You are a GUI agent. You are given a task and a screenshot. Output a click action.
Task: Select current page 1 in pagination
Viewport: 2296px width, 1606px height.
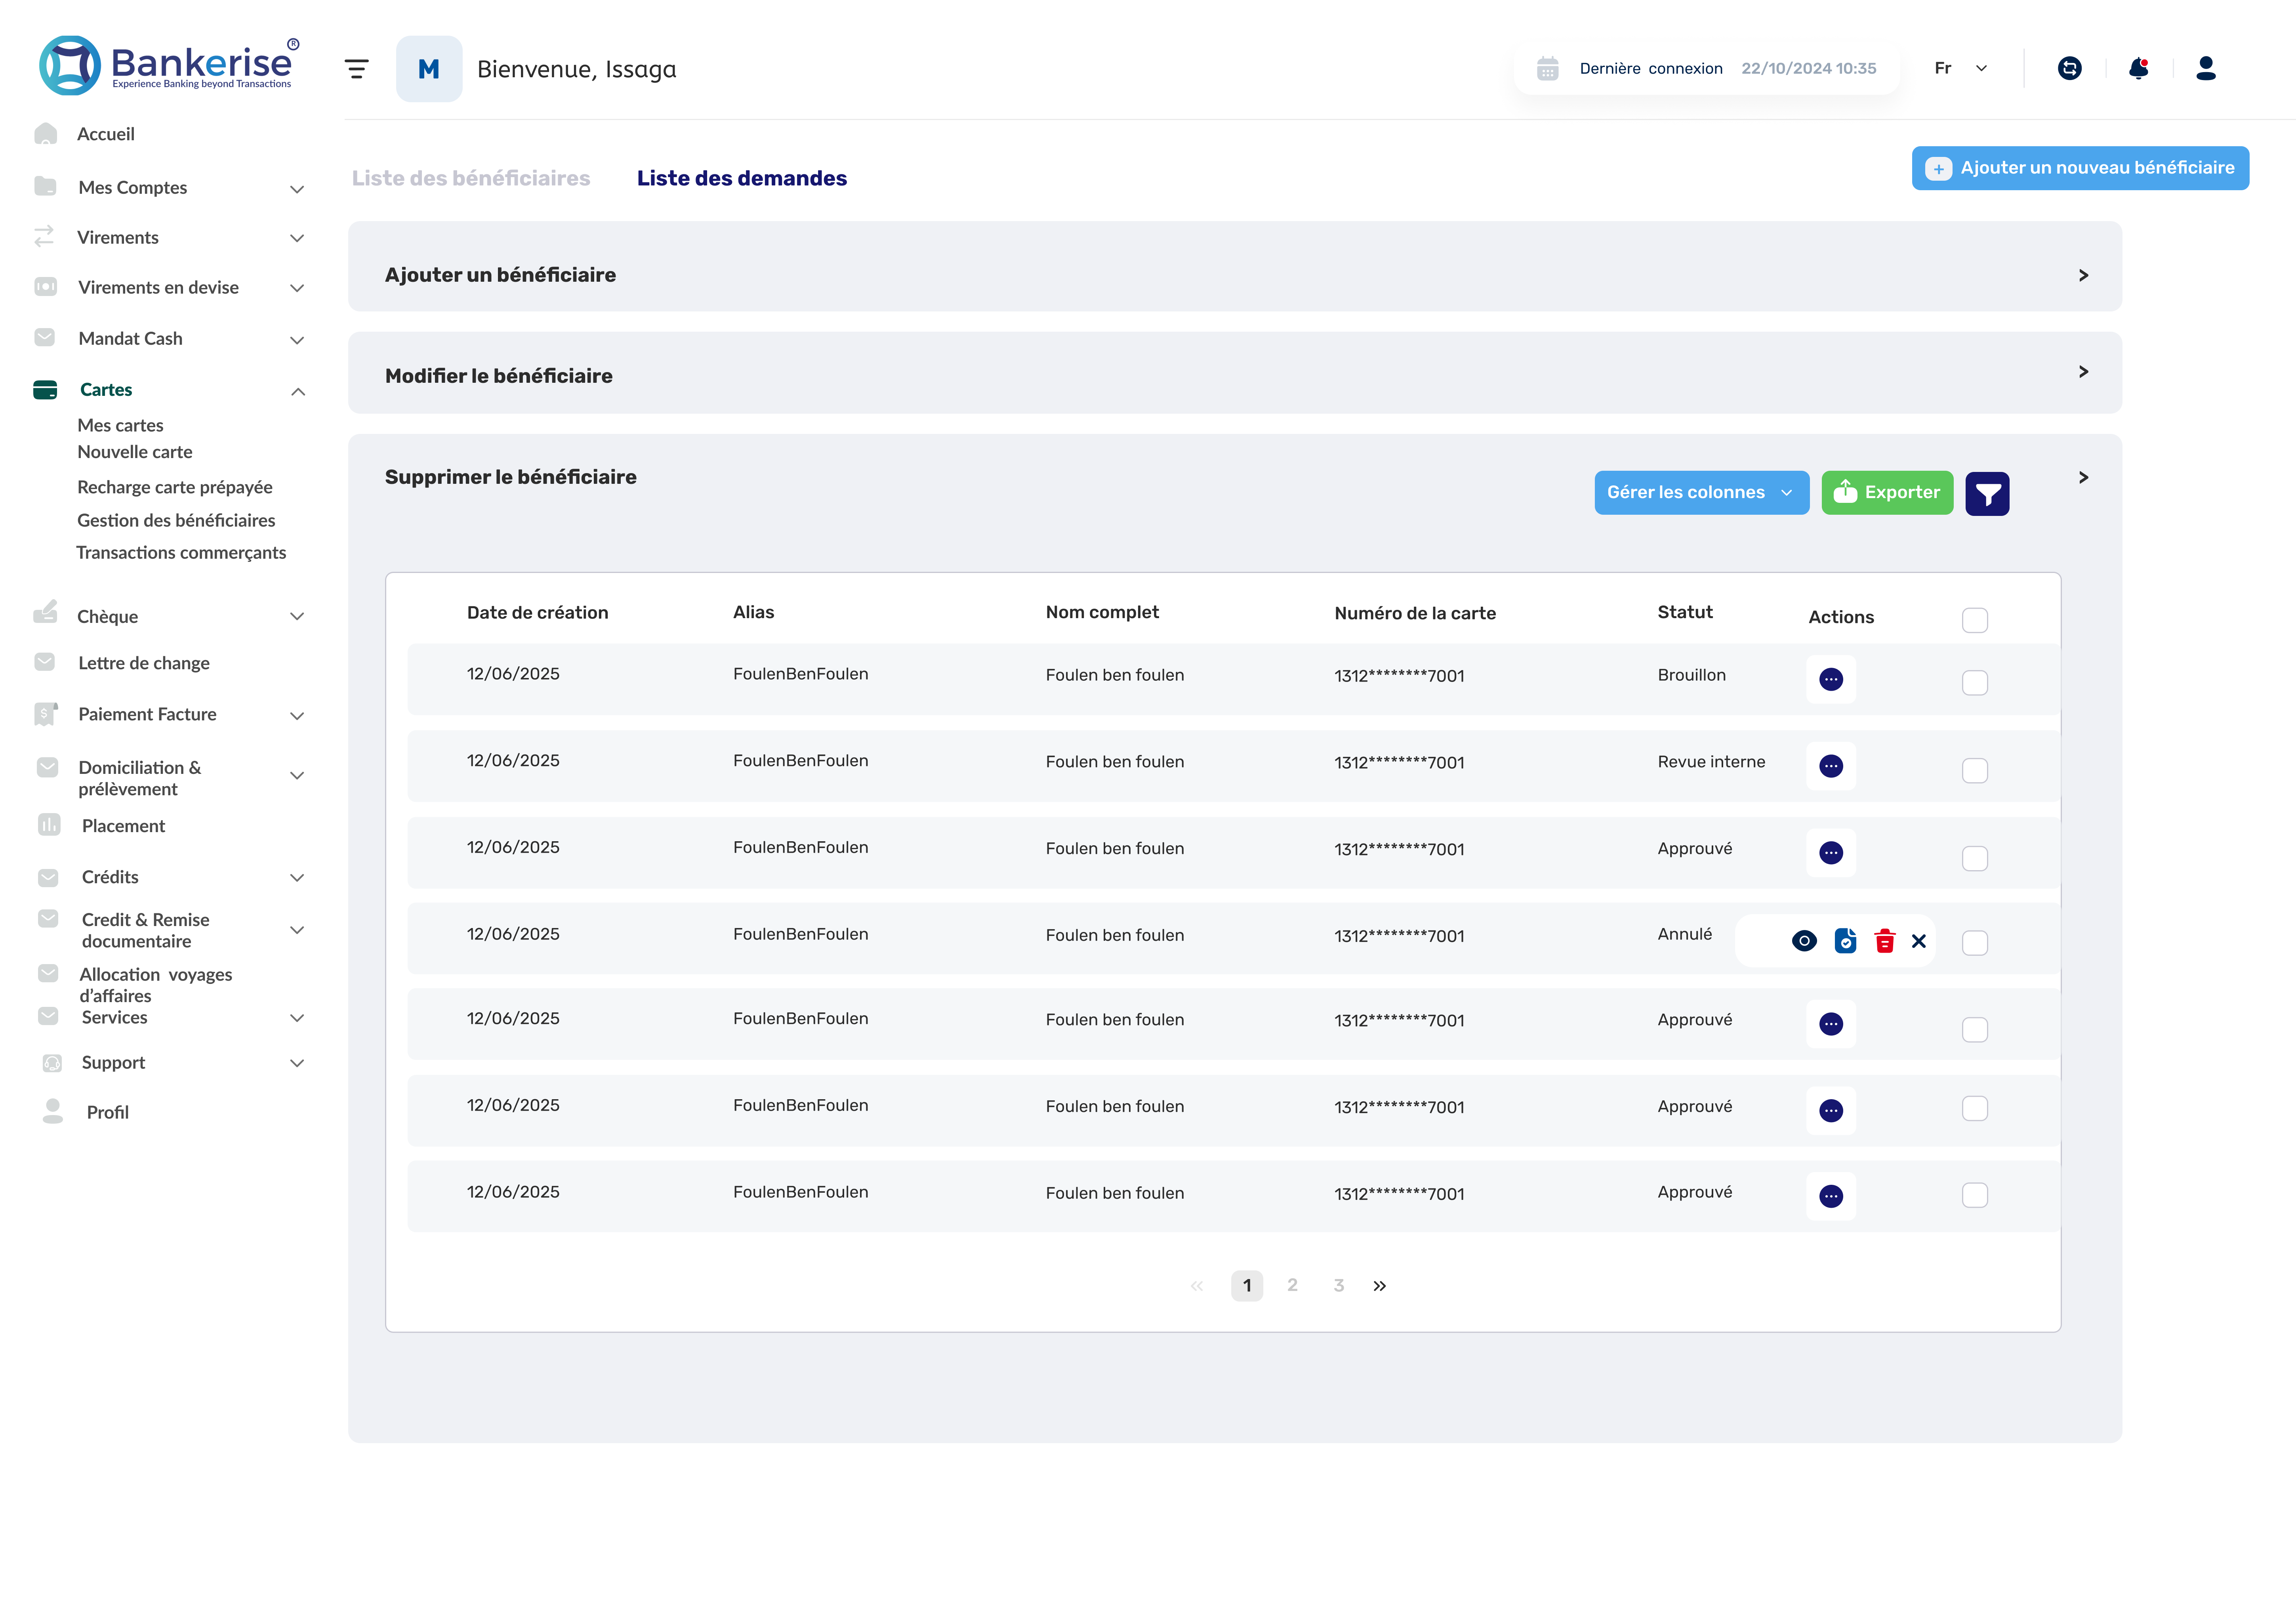click(x=1247, y=1286)
